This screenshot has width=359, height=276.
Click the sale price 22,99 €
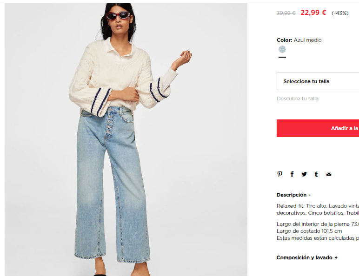coord(313,13)
